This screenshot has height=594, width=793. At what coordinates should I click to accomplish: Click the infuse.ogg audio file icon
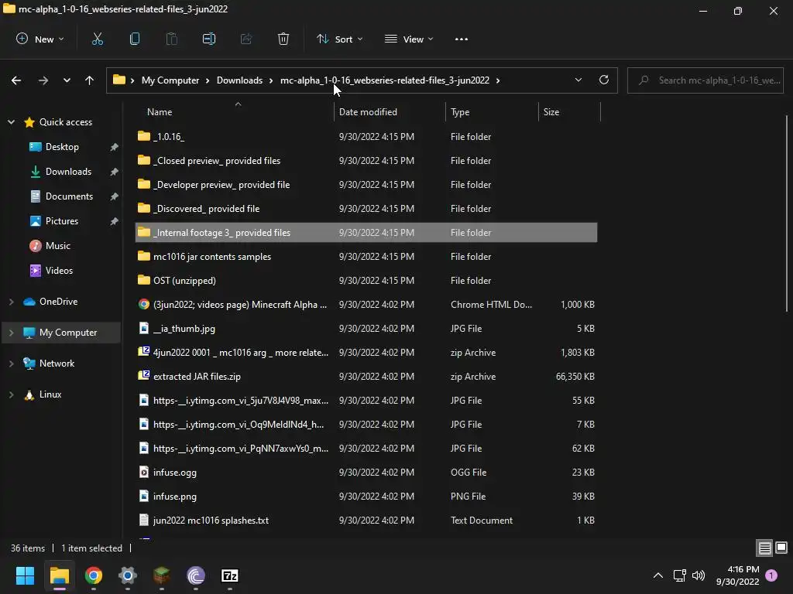(x=144, y=472)
